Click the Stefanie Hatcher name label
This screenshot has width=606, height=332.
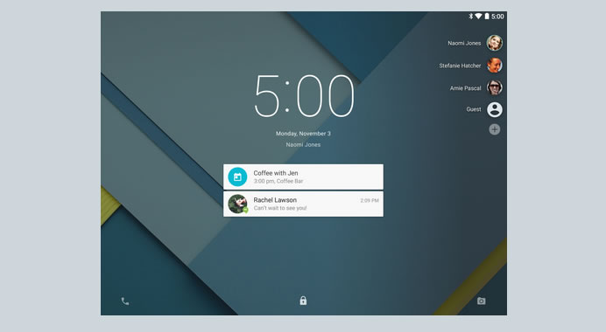click(460, 66)
